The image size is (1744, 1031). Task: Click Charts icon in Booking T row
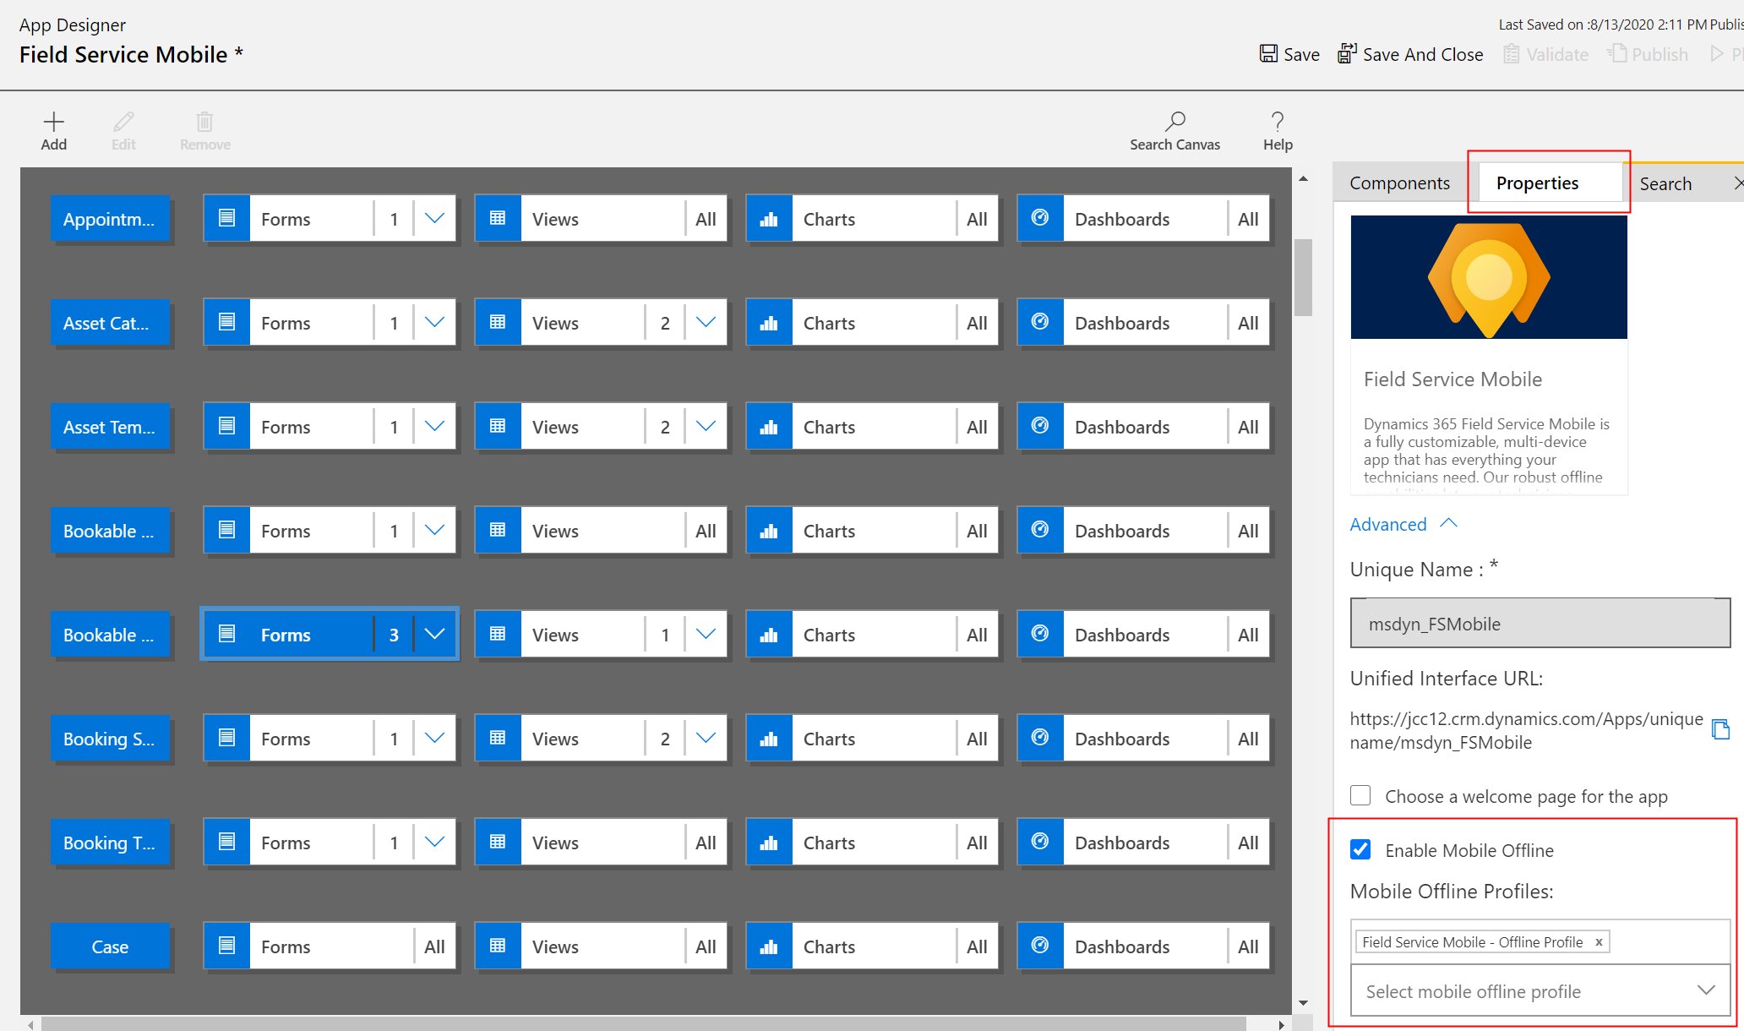click(x=770, y=843)
